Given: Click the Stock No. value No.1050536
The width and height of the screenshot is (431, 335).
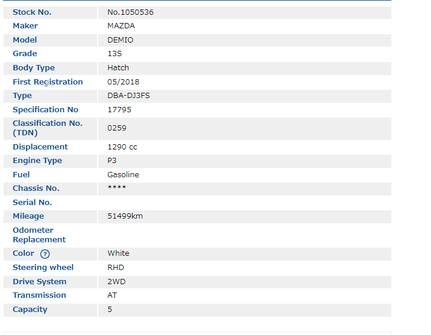Looking at the screenshot, I should tap(130, 12).
